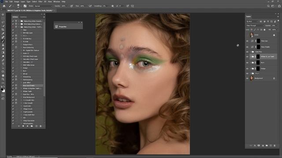Open the workspace switcher icon at top right
The height and width of the screenshot is (158, 282).
click(x=273, y=6)
